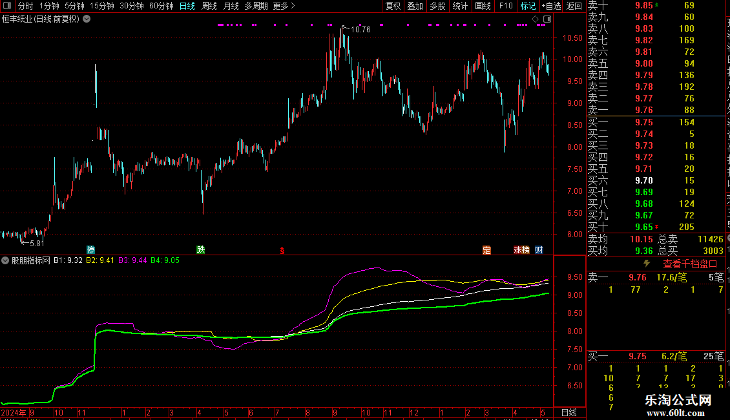Click the diamond icon above chart
This screenshot has width=730, height=420.
point(536,19)
